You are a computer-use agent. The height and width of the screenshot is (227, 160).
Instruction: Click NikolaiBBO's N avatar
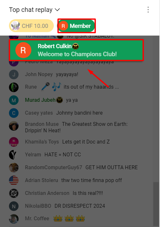click(x=14, y=206)
